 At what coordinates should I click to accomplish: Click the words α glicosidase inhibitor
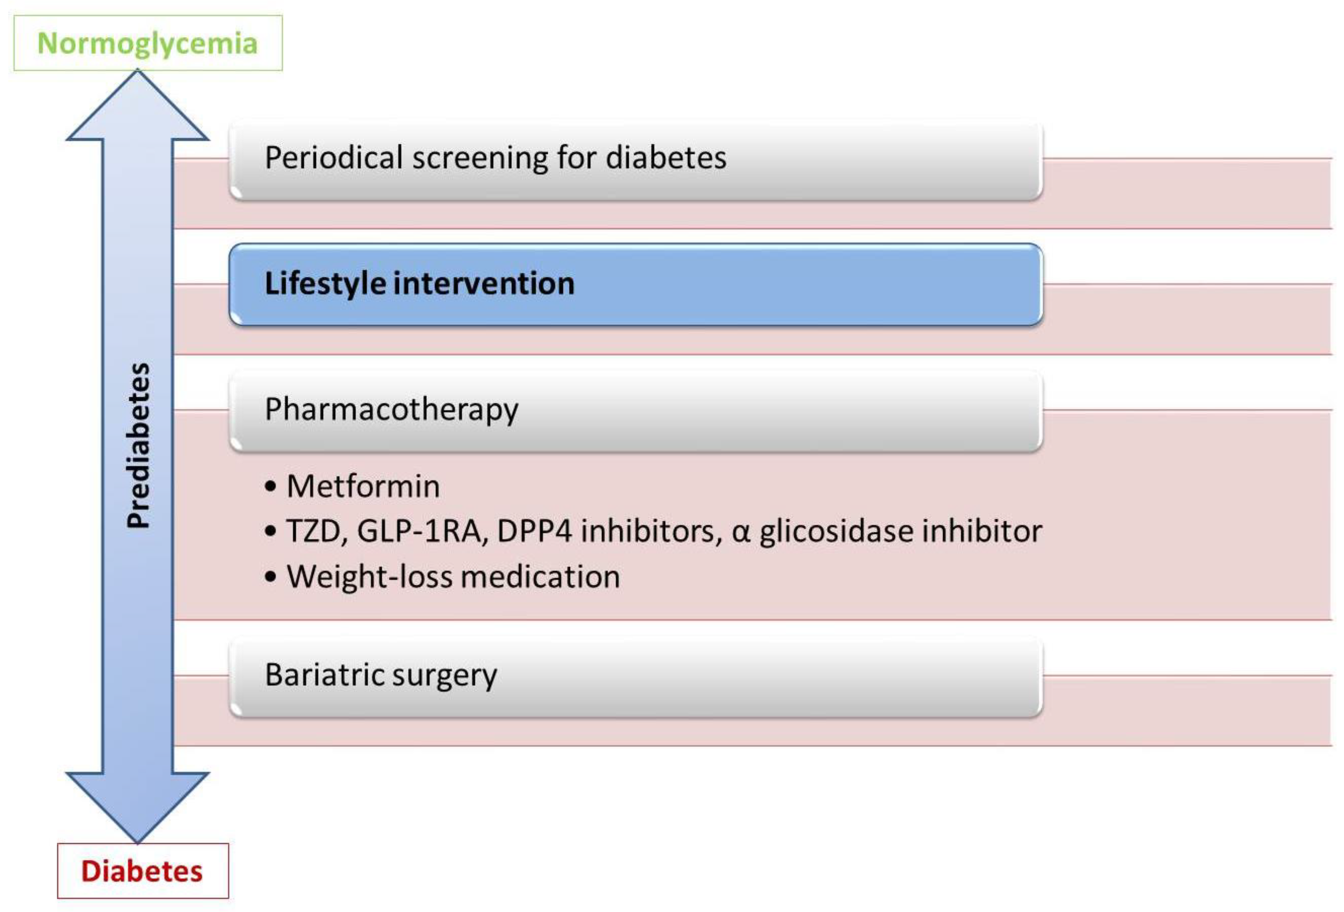[887, 531]
